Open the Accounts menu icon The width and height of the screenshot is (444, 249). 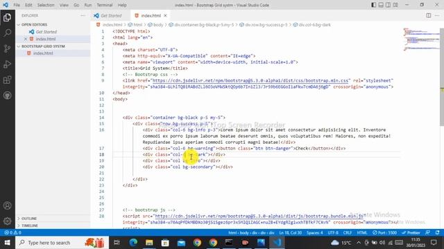coord(8,205)
